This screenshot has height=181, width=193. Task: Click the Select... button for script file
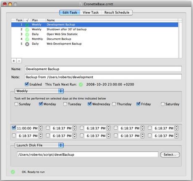click(x=170, y=154)
